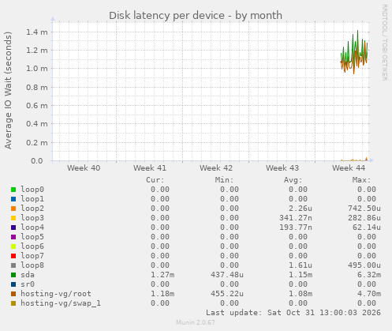
Task: Select the loop5 legend label
Action: 32,237
